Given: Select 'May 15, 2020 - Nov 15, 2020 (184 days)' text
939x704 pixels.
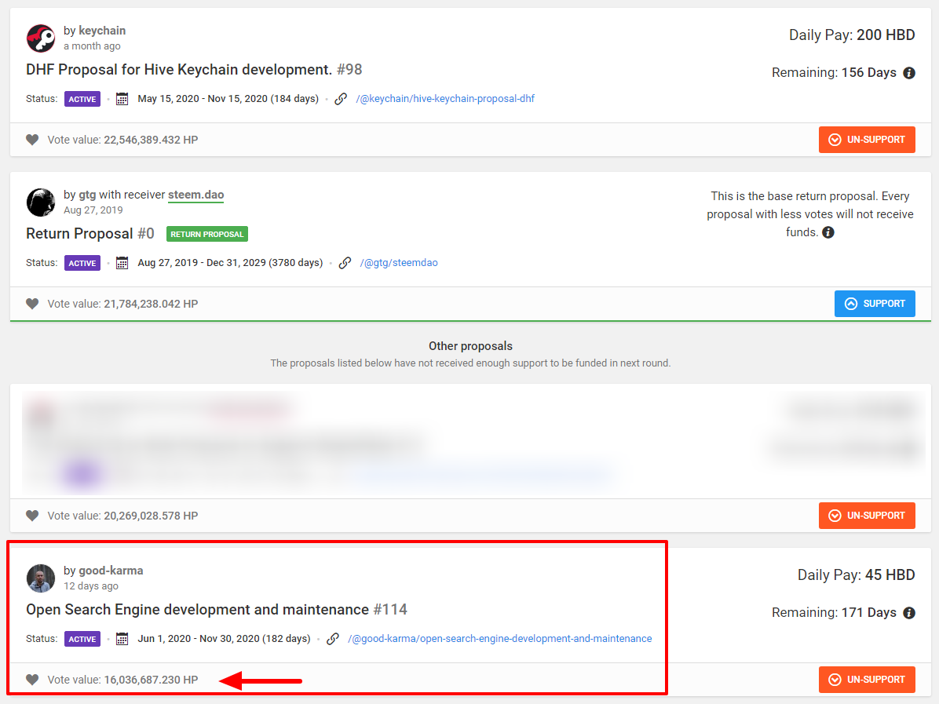Looking at the screenshot, I should tap(228, 99).
